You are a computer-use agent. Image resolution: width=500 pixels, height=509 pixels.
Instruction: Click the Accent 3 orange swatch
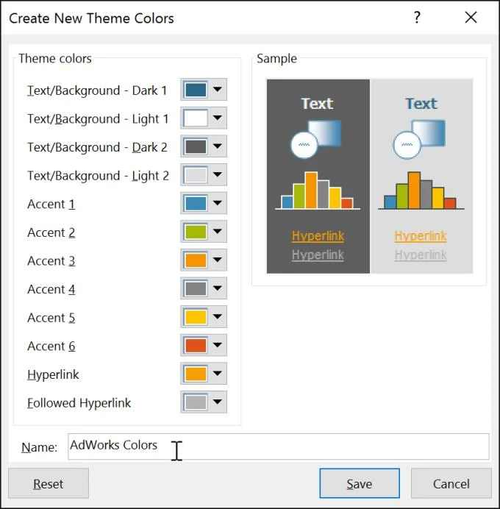(x=196, y=260)
